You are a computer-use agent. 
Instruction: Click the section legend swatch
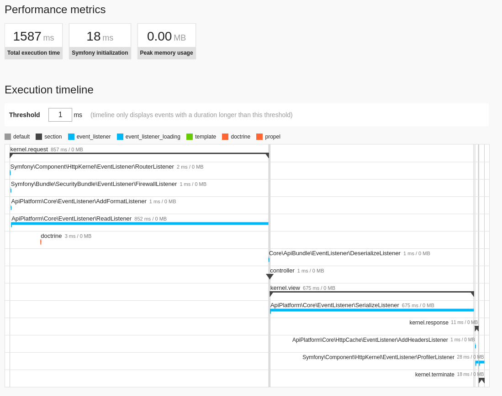[38, 137]
